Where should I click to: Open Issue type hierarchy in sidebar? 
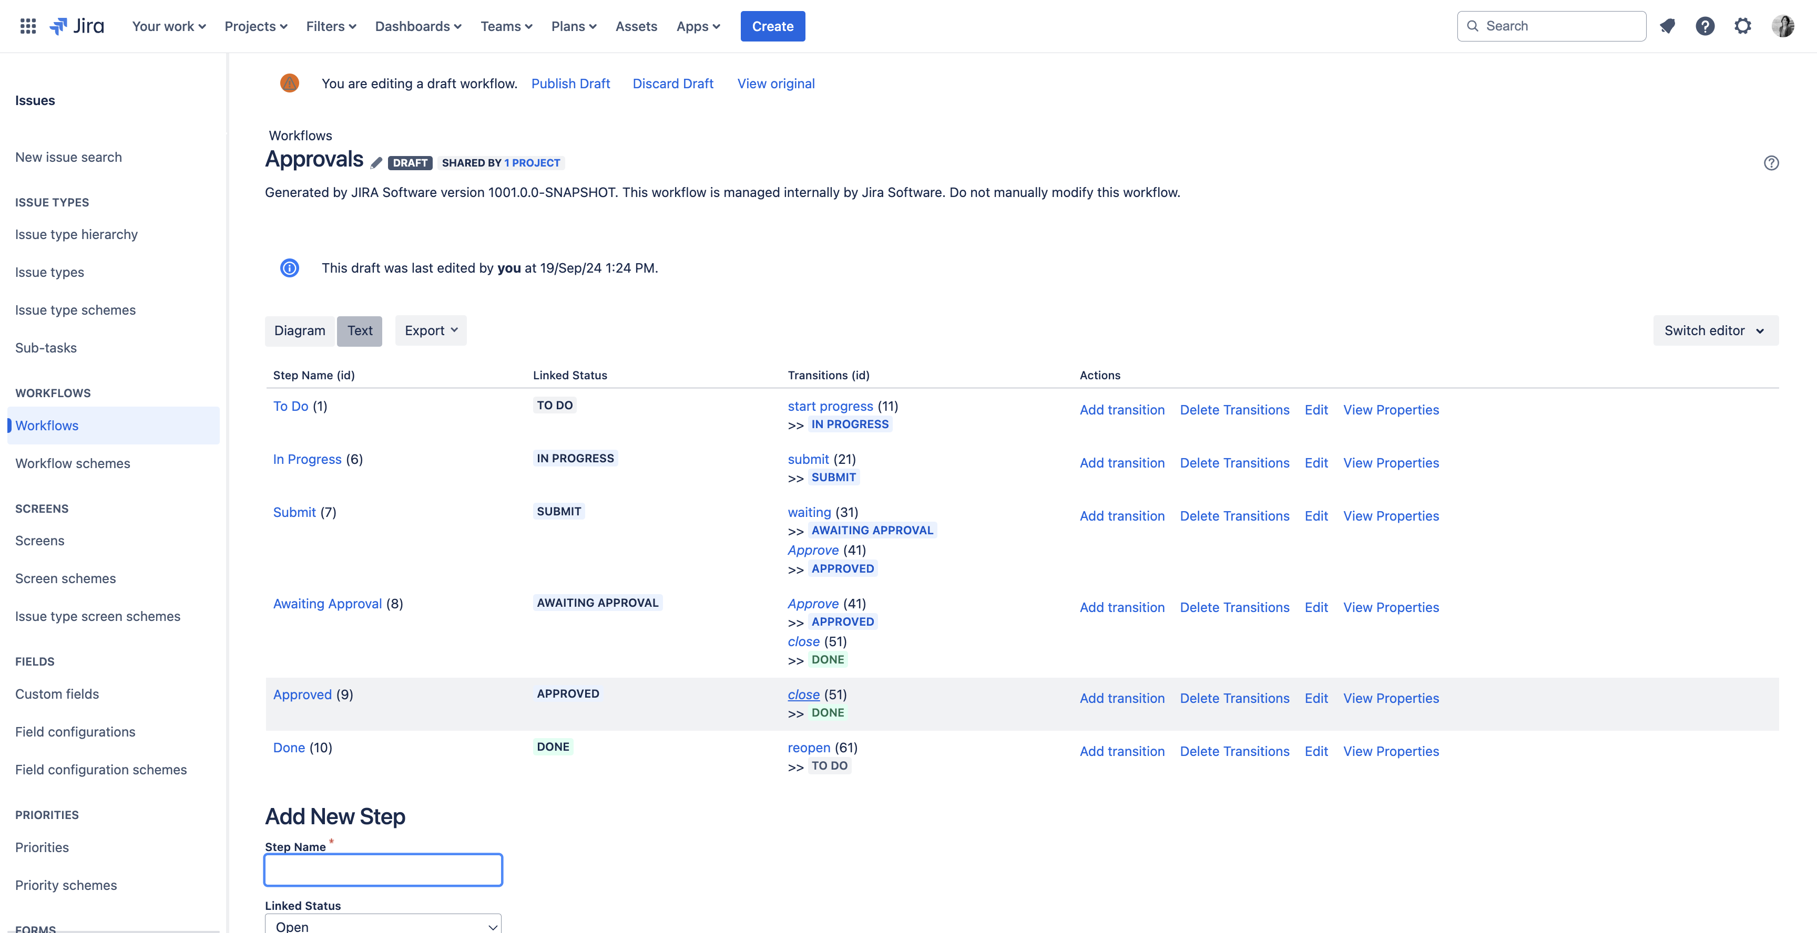click(76, 235)
